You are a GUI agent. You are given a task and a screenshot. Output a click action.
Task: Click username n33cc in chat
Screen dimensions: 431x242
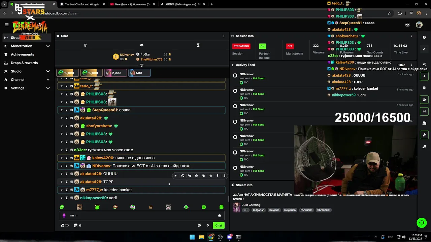coord(80,150)
